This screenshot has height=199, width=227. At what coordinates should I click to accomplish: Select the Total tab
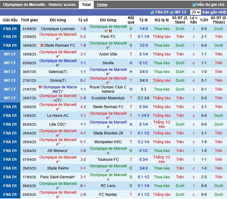[x=86, y=5]
